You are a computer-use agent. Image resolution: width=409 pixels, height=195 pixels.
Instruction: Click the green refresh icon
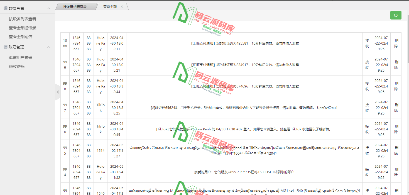pos(396,15)
